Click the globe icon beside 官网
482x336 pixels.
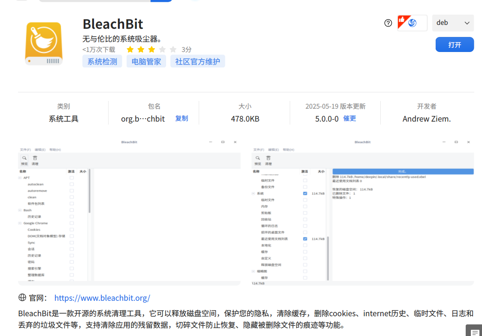click(x=22, y=297)
